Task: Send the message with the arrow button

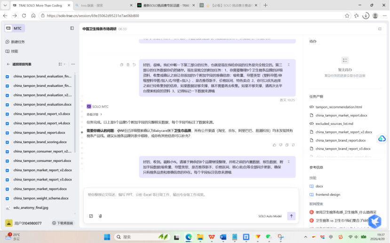Action: coord(291,216)
